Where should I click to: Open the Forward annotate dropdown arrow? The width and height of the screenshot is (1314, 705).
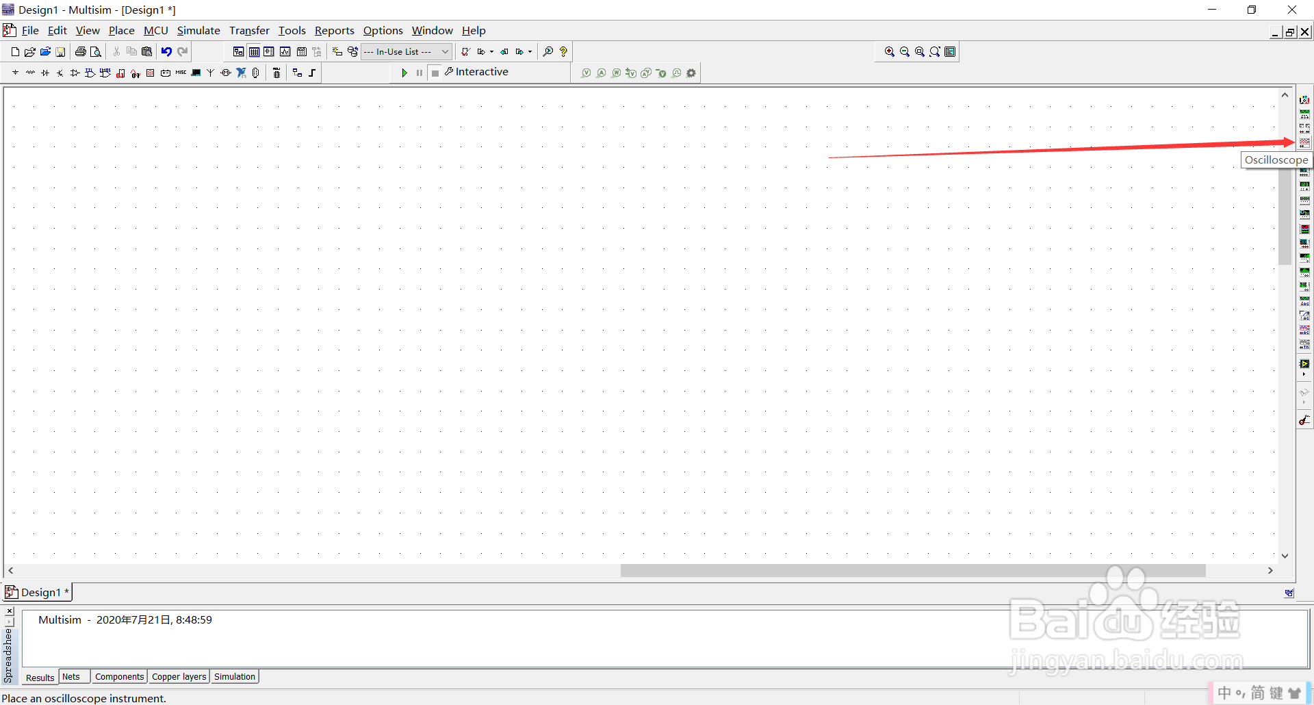click(530, 51)
